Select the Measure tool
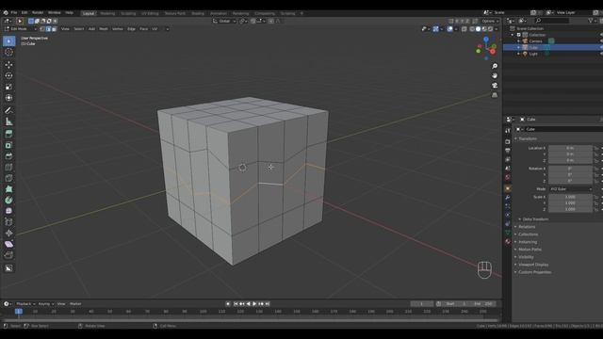Viewport: 603px width, 339px height. point(8,121)
